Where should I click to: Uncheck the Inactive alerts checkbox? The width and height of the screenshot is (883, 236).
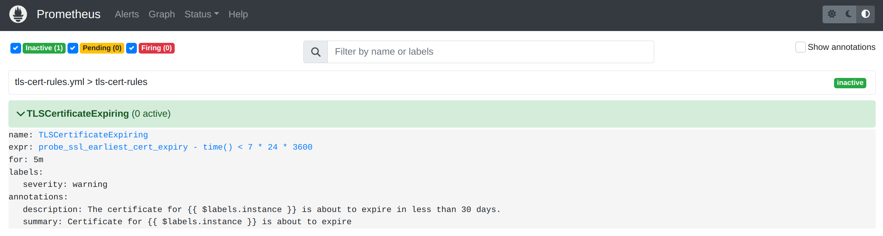tap(15, 48)
